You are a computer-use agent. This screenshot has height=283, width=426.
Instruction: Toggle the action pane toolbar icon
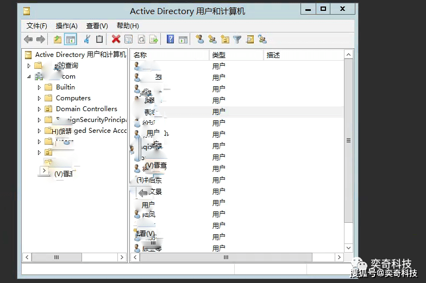(183, 40)
